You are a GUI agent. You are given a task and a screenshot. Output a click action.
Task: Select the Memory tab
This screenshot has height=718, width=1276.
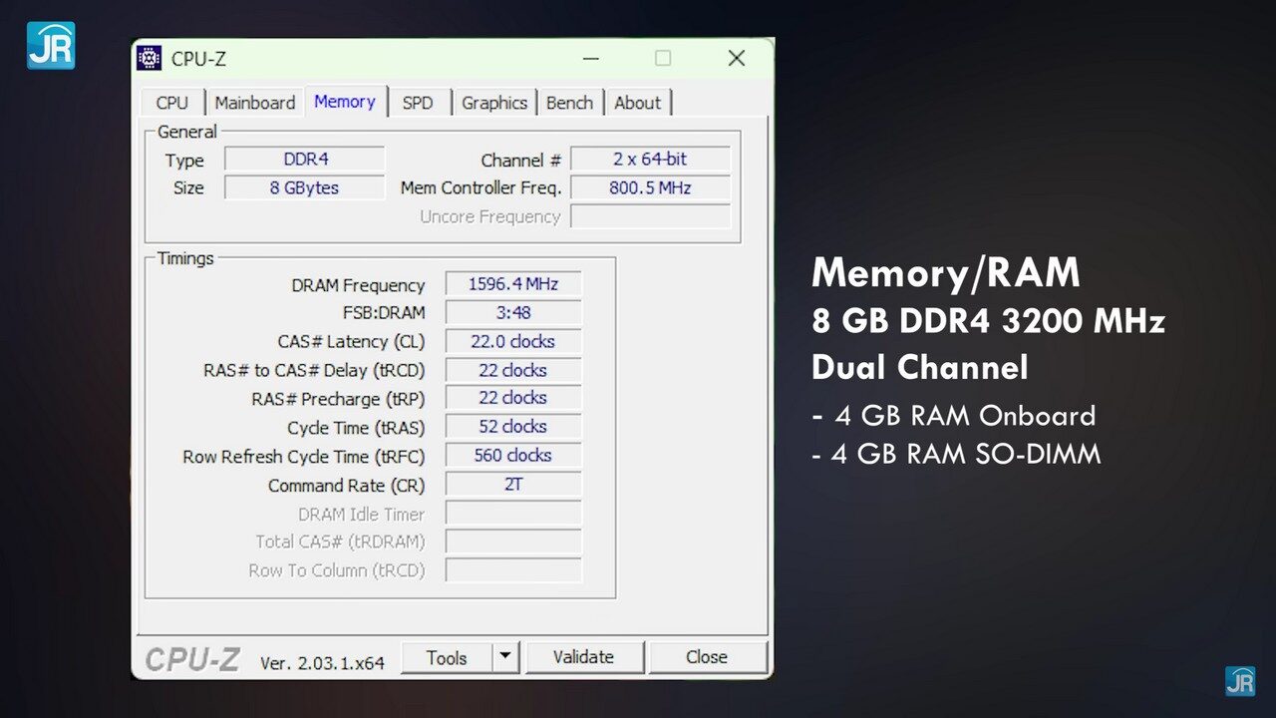coord(345,101)
